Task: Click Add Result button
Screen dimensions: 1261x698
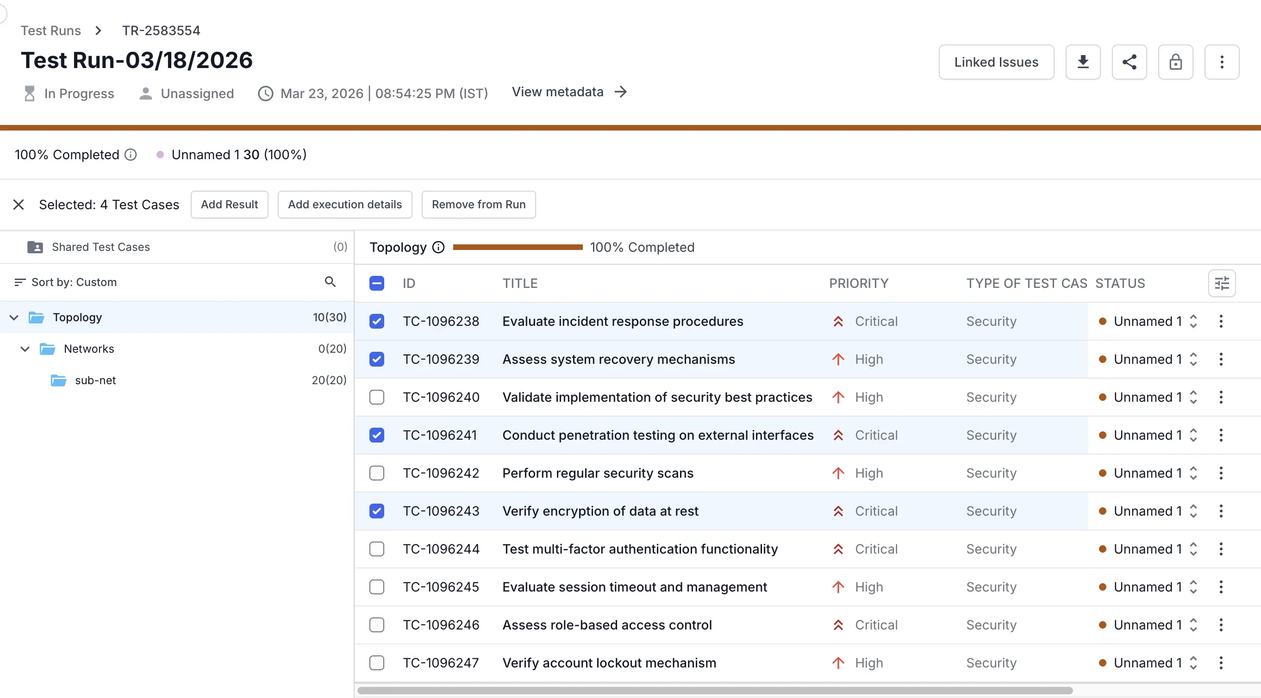Action: pyautogui.click(x=230, y=205)
